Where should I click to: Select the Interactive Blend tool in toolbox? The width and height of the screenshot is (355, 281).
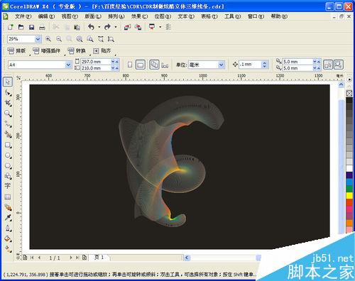pyautogui.click(x=8, y=207)
